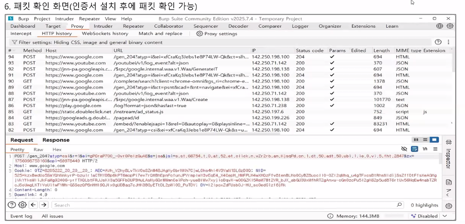Show the Response tab
Viewport: 465px width, 224px height.
(56, 140)
